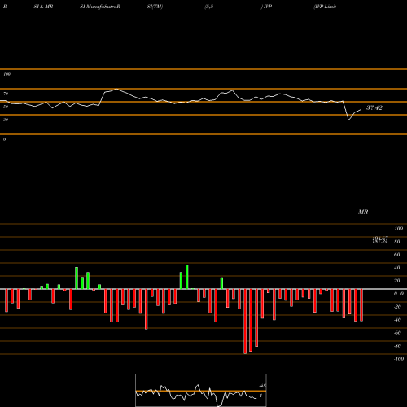The width and height of the screenshot is (407, 407).
Task: Click the "SI MunafaSutraR" header text
Action: (x=100, y=7)
